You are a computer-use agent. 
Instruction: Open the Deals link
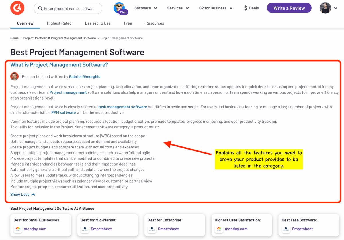[x=254, y=8]
